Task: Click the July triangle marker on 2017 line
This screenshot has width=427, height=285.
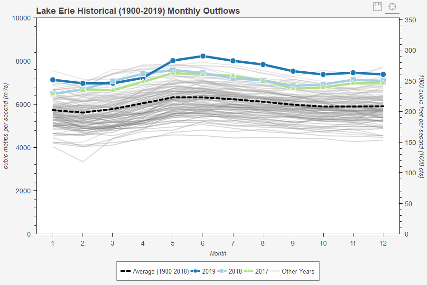Action: point(232,76)
